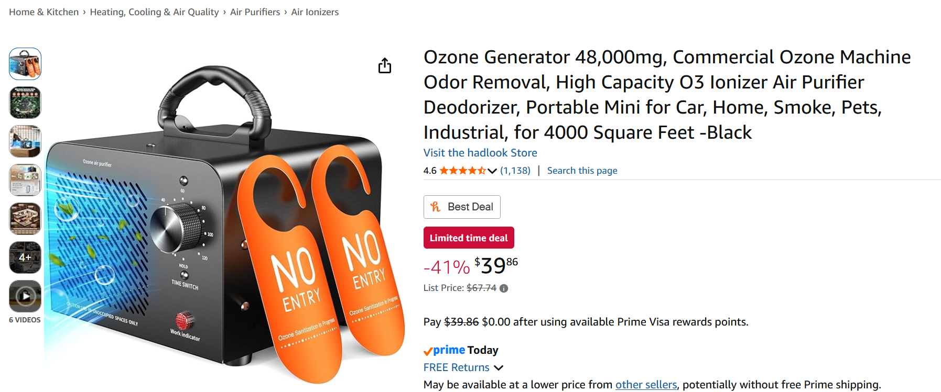Expand the FREE Returns details chevron

pyautogui.click(x=499, y=367)
